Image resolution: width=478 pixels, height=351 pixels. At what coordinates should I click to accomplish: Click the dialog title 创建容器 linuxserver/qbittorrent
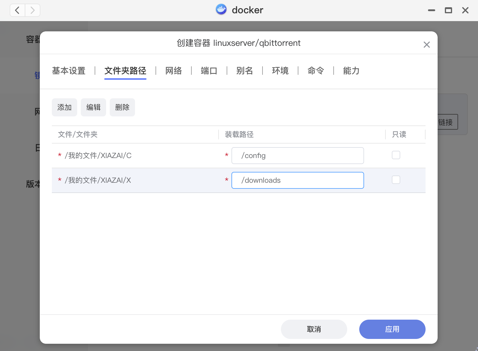click(x=239, y=43)
